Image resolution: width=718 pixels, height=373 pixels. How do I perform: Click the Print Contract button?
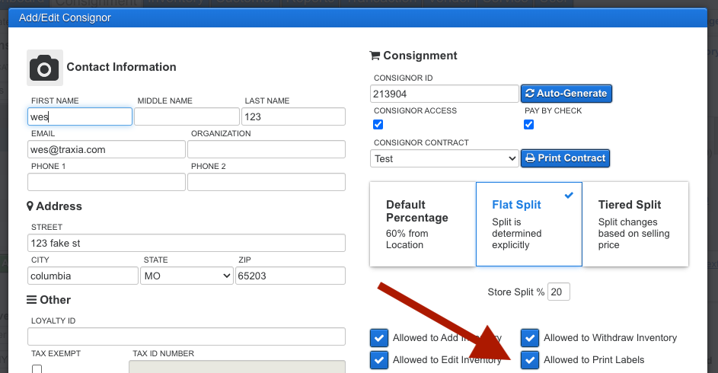(x=565, y=158)
